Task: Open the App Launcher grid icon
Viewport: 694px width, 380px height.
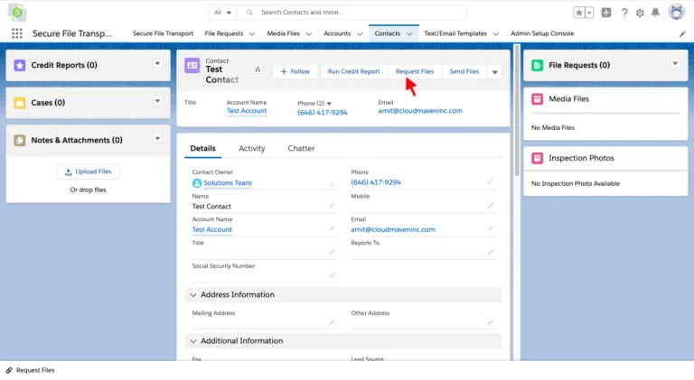Action: pos(17,33)
